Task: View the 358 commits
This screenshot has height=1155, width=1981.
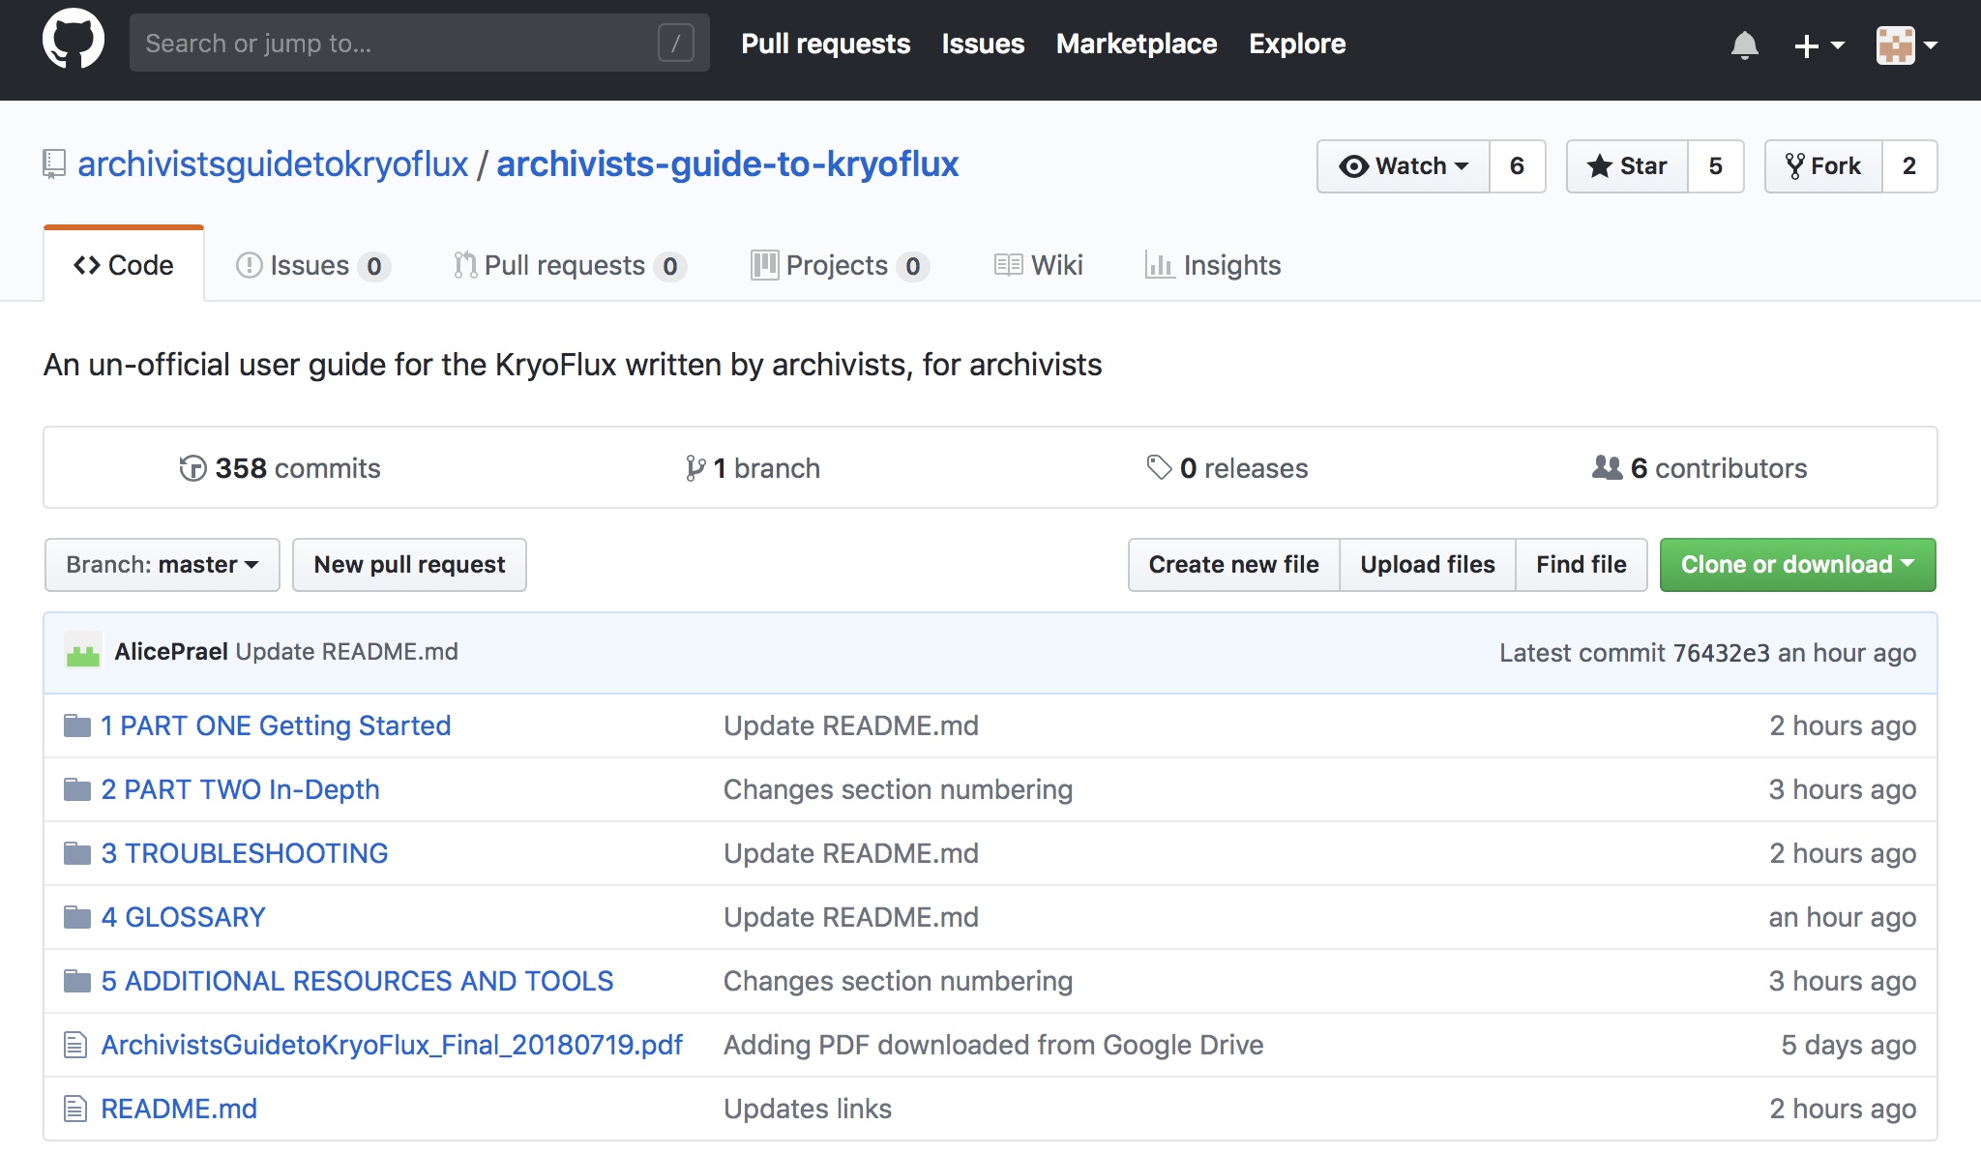Action: (281, 468)
